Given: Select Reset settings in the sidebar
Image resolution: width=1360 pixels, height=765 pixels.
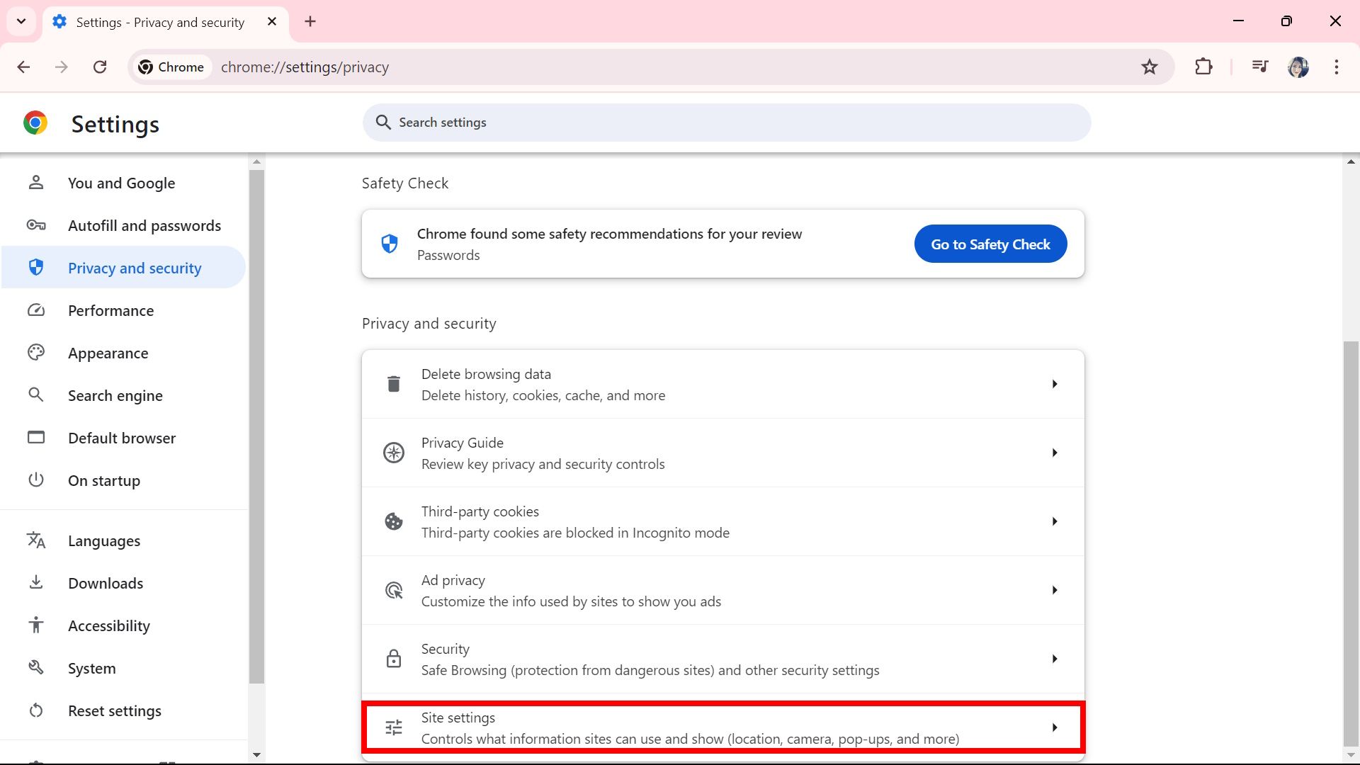Looking at the screenshot, I should [115, 710].
